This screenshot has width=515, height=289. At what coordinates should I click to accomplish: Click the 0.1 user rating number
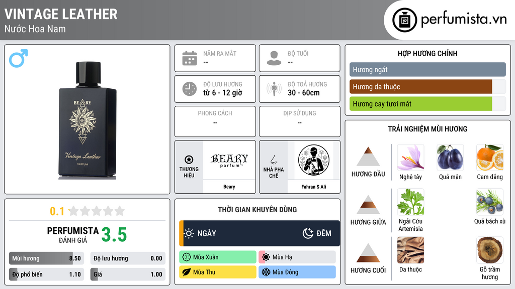click(57, 211)
